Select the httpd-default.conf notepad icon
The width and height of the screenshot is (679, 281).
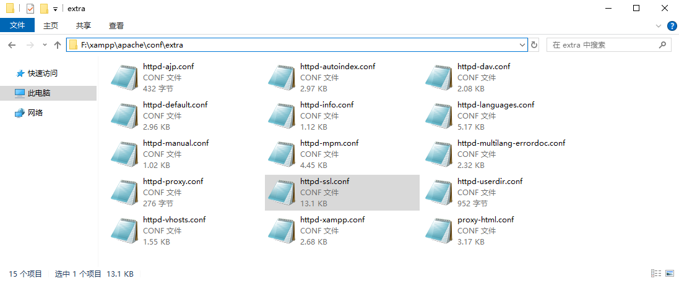click(124, 116)
